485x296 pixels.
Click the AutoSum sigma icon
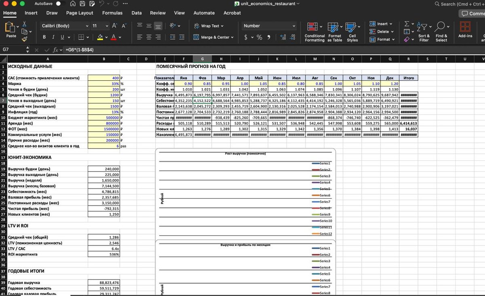(407, 24)
